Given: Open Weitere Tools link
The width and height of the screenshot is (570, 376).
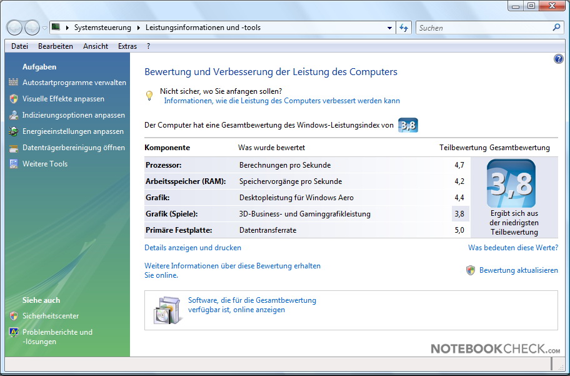Looking at the screenshot, I should 45,164.
